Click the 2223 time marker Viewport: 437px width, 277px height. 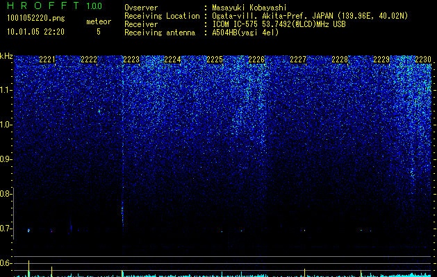[131, 60]
